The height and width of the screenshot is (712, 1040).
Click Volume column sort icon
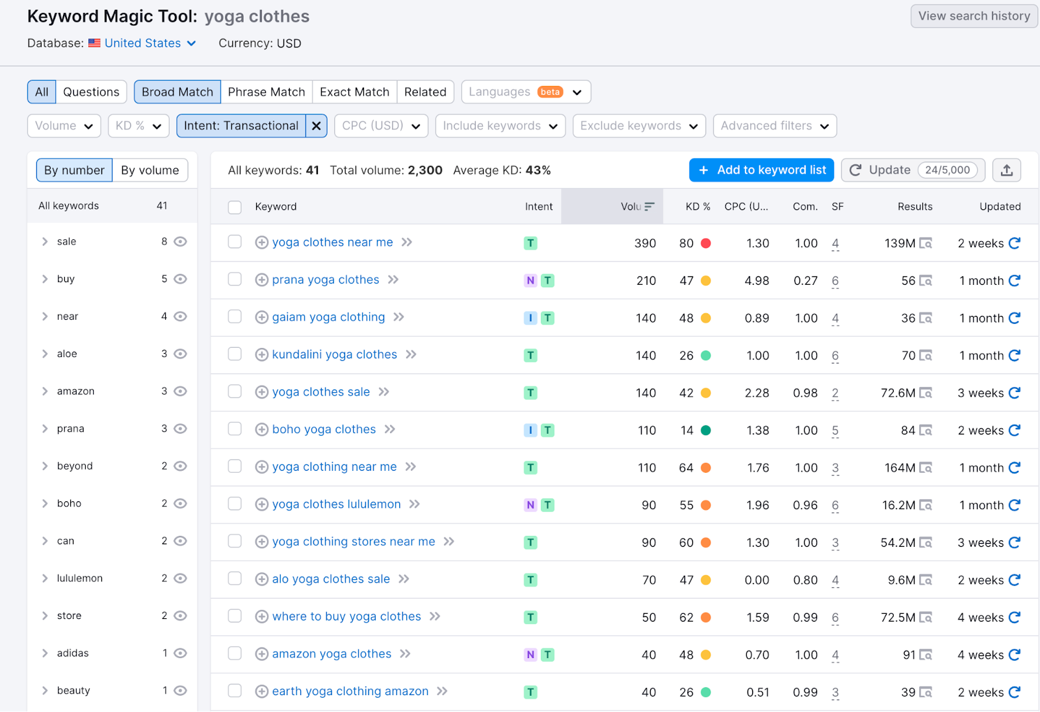[x=649, y=207]
